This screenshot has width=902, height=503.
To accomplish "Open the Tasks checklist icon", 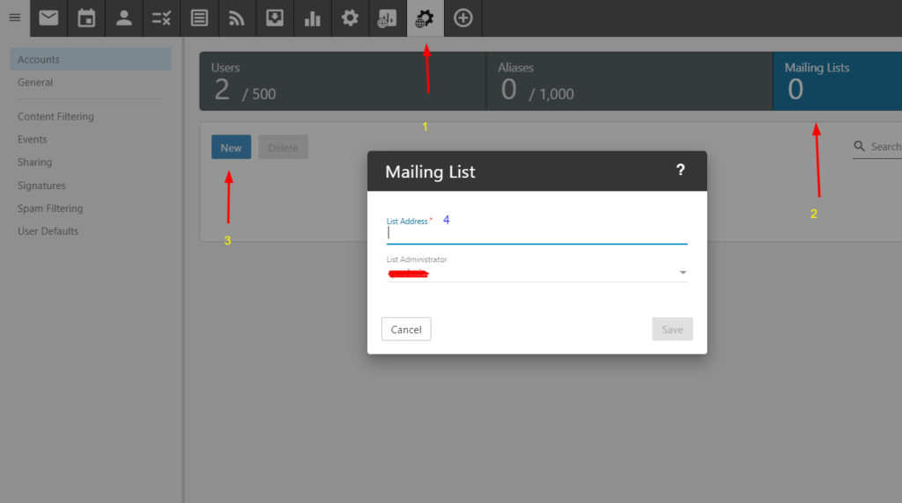I will click(162, 18).
